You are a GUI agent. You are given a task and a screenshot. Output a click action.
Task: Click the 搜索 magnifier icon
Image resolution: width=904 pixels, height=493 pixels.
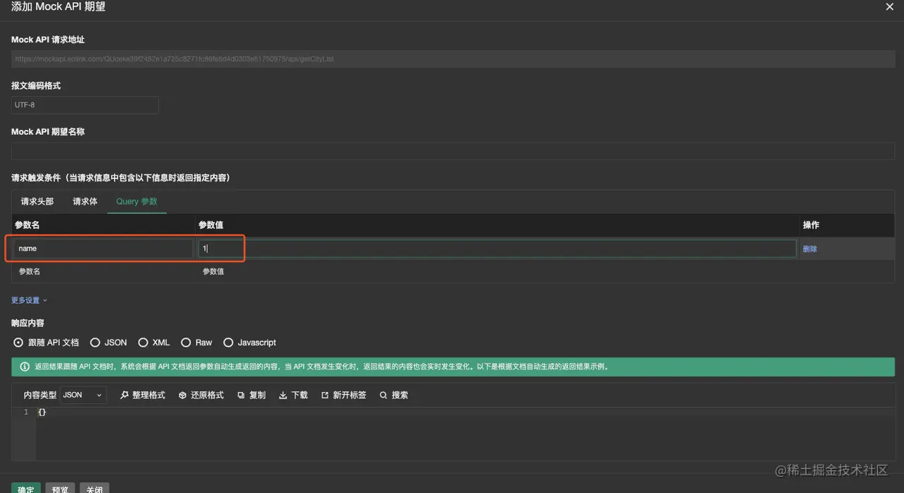[383, 396]
